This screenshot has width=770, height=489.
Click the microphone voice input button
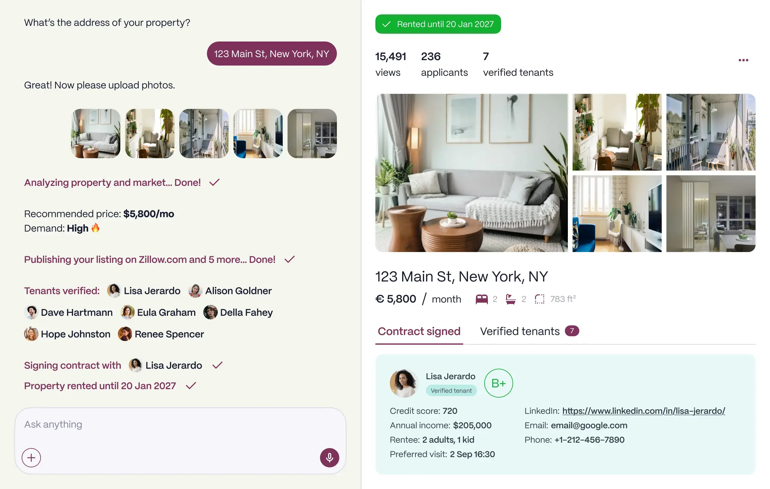329,458
